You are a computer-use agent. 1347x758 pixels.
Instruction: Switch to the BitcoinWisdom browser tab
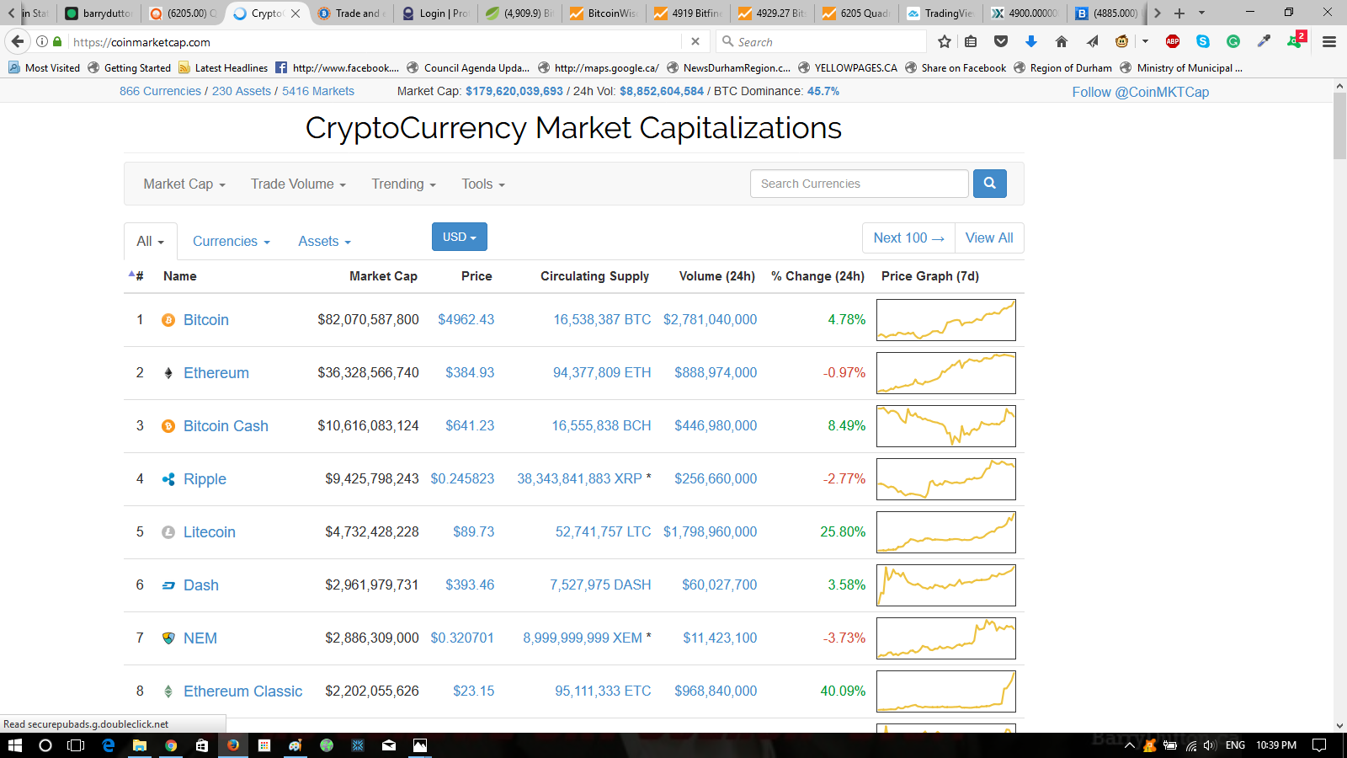(x=604, y=13)
